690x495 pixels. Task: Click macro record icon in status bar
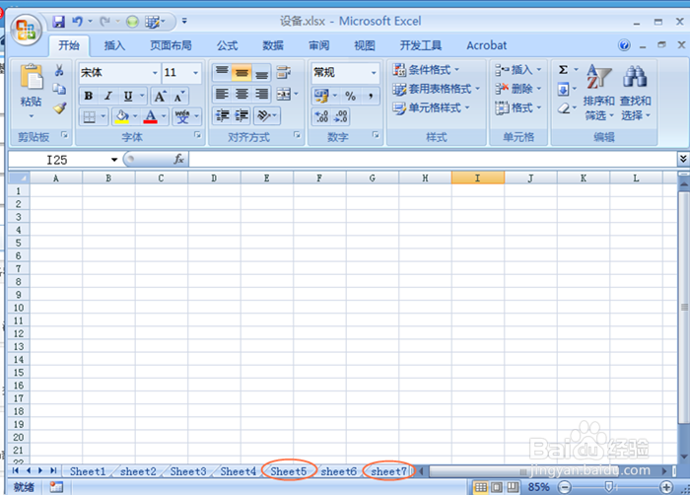(x=56, y=487)
